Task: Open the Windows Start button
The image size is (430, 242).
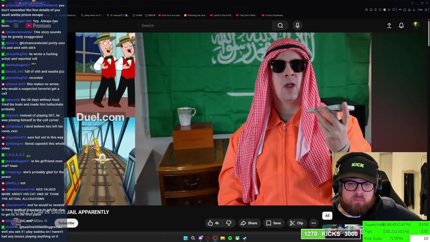Action: [x=185, y=238]
